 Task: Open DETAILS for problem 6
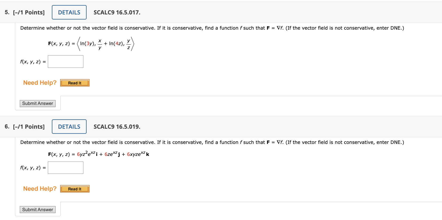pyautogui.click(x=69, y=127)
